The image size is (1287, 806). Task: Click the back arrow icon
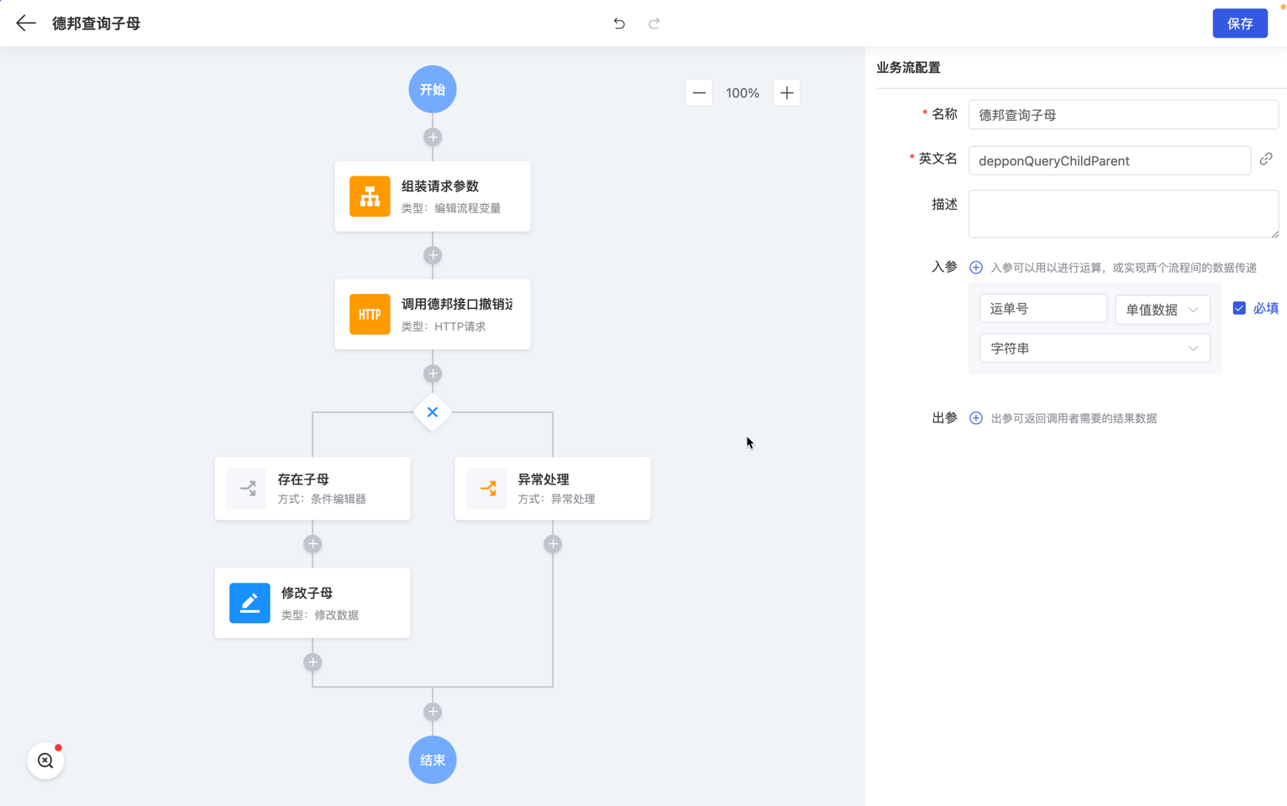[x=26, y=24]
